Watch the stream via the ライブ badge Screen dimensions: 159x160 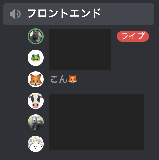[x=133, y=36]
